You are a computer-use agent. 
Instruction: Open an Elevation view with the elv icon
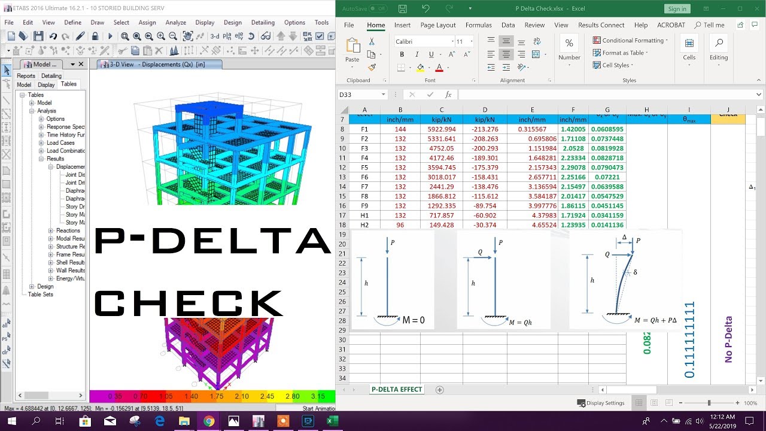(238, 36)
